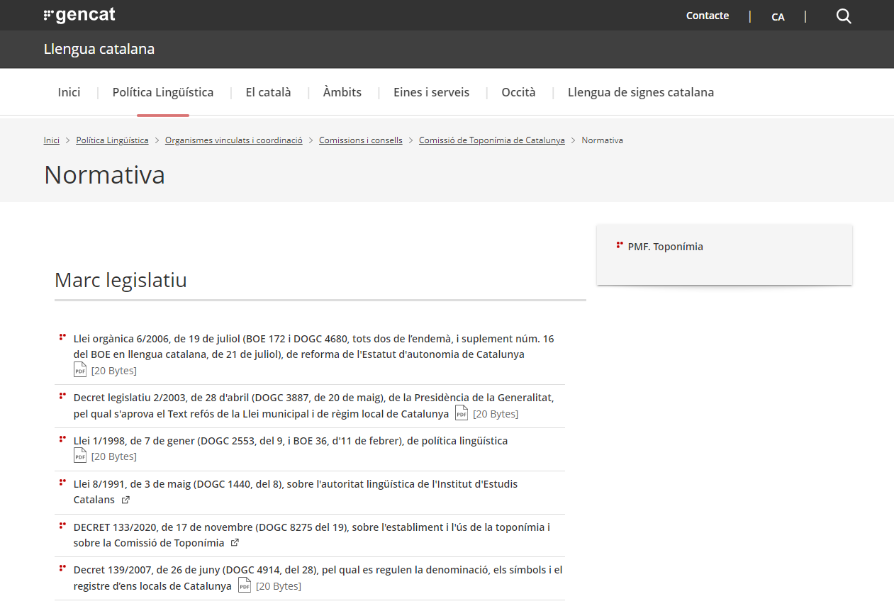
Task: Open the PMF. Toponímia sidebar link
Action: [666, 247]
